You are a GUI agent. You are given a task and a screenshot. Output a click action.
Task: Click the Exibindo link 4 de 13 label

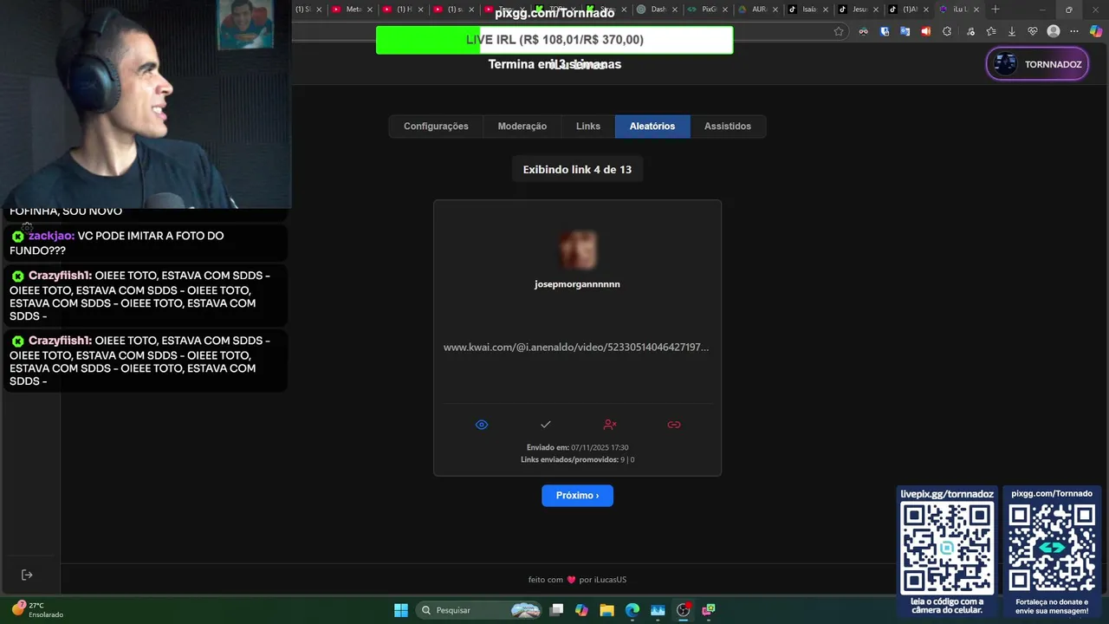577,170
